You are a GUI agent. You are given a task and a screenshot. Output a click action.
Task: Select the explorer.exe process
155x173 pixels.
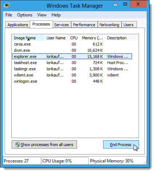[x=72, y=56]
